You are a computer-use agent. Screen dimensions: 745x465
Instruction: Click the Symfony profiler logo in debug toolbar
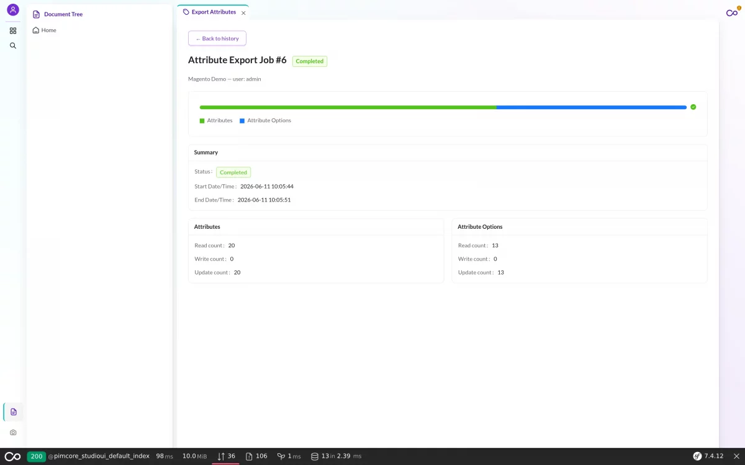click(12, 456)
